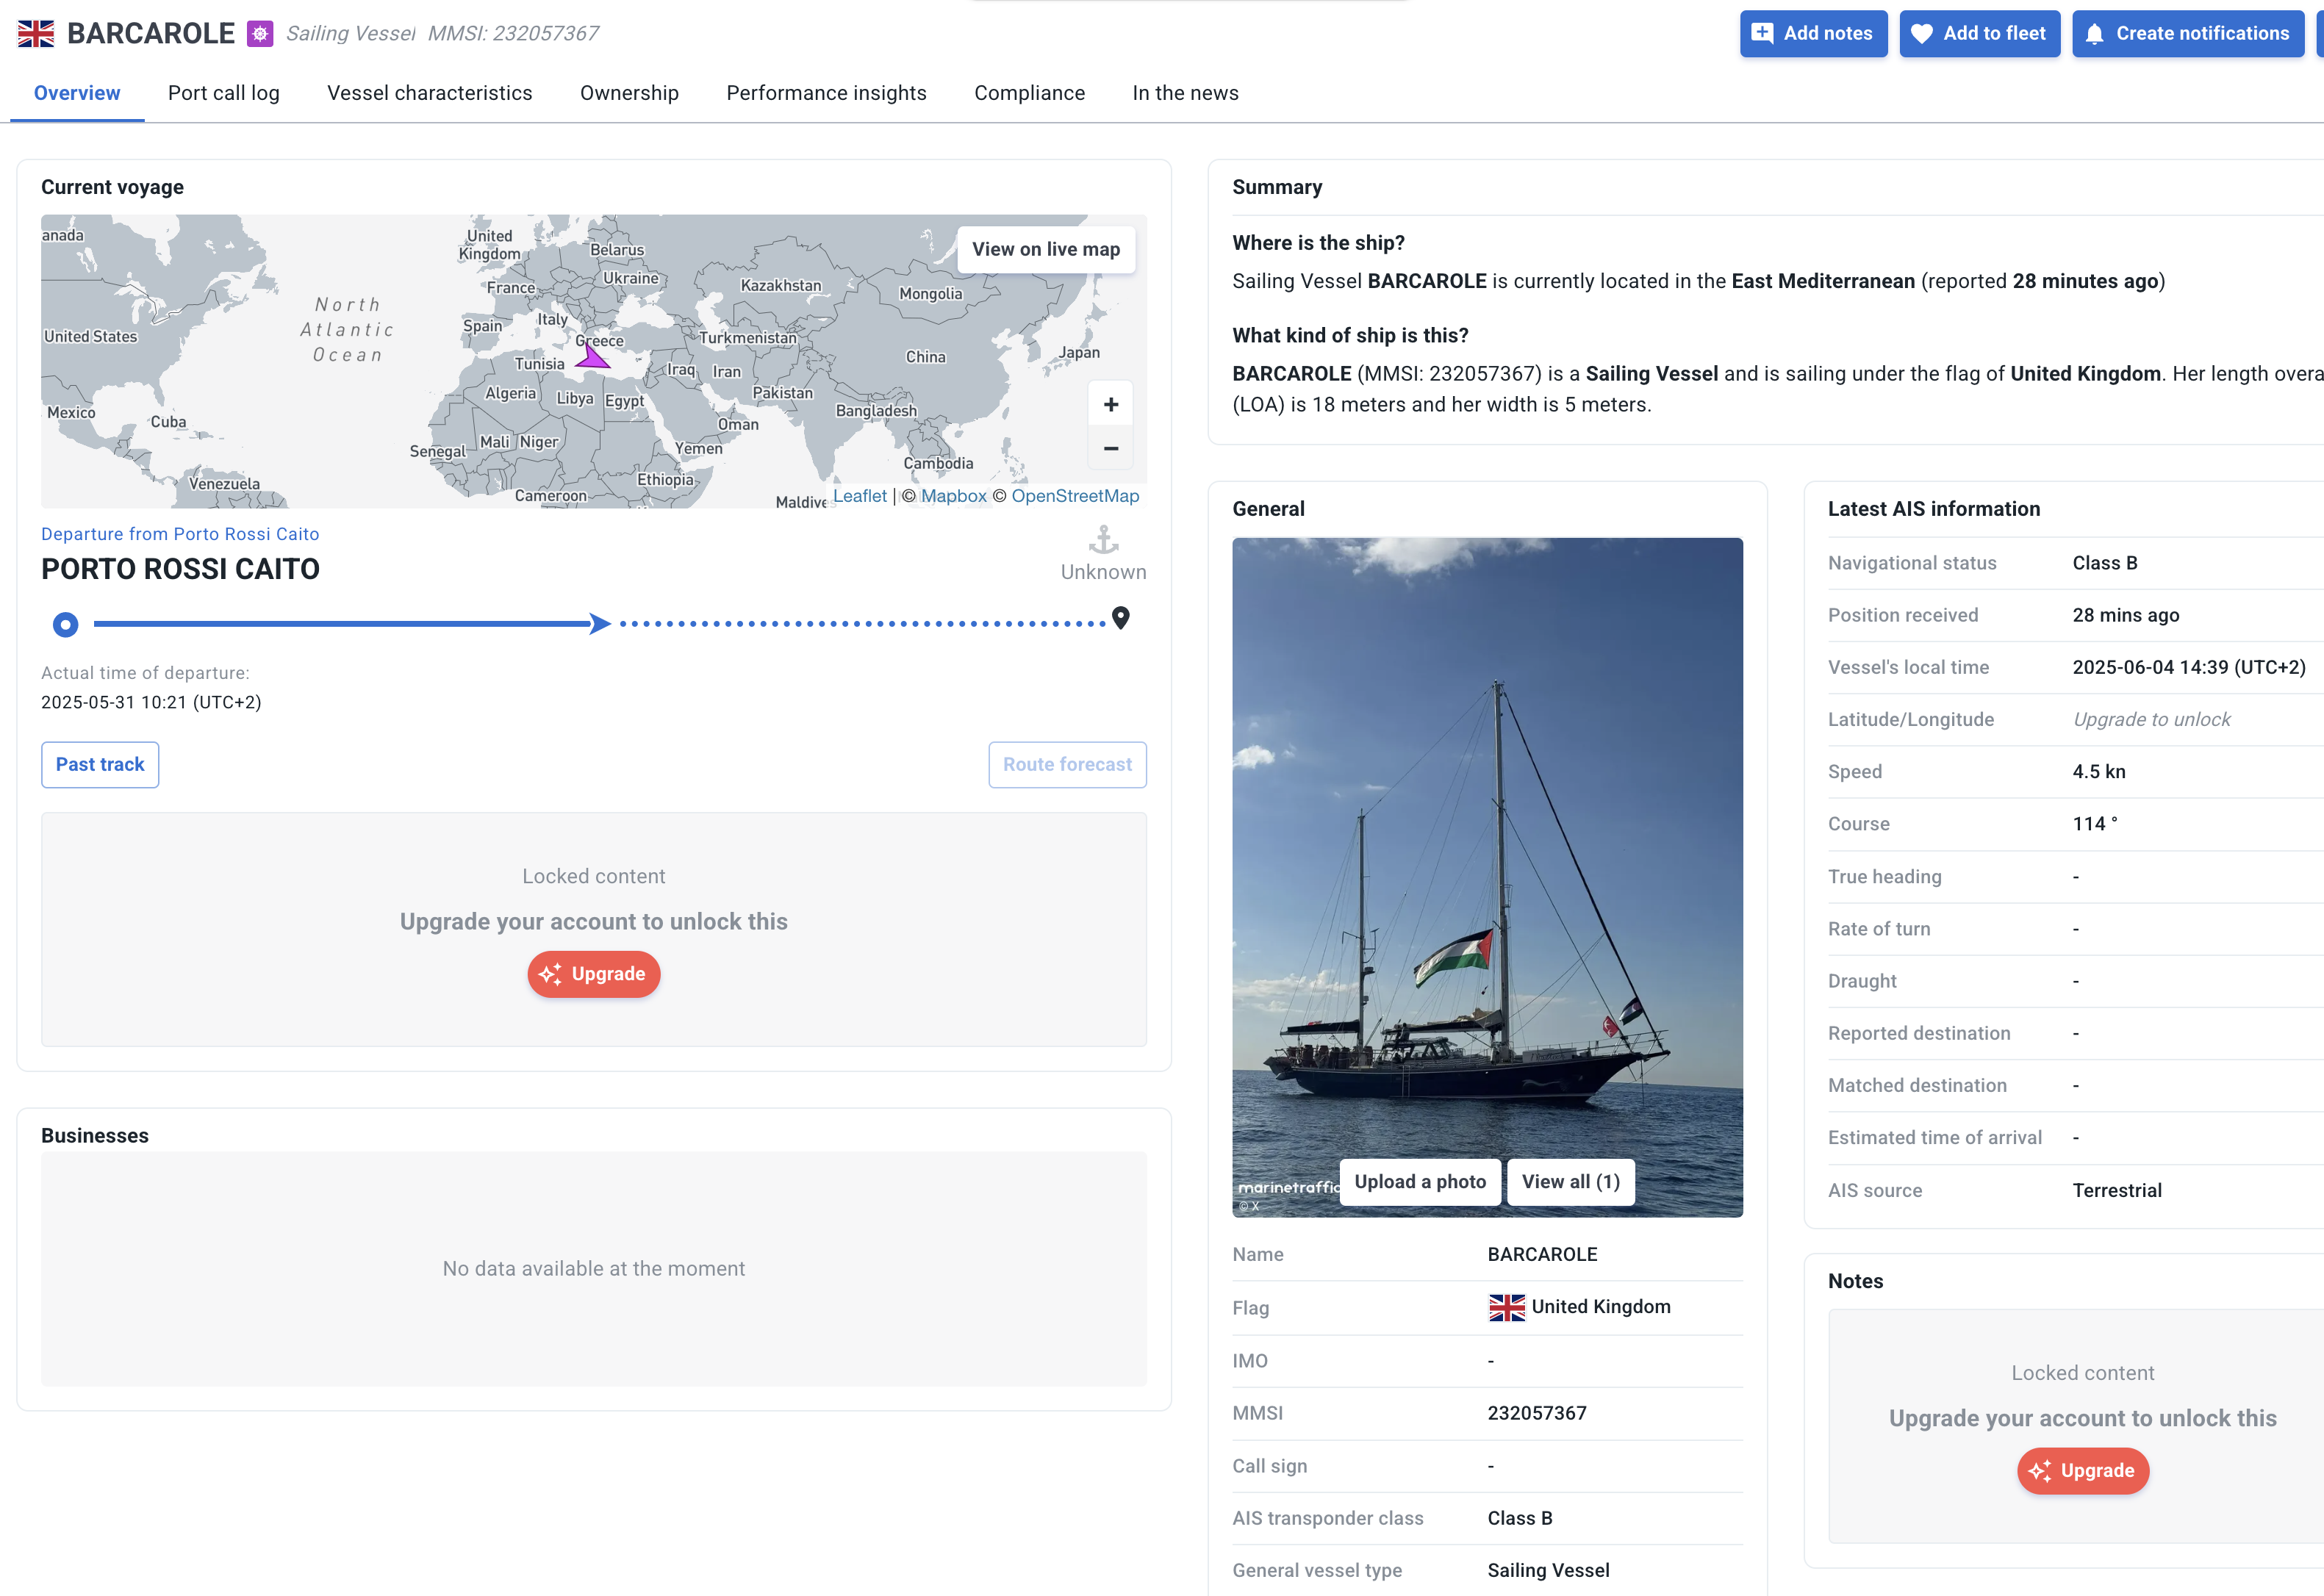Follow Departure from Porto Rossi Caito link
The image size is (2324, 1596).
click(x=180, y=534)
